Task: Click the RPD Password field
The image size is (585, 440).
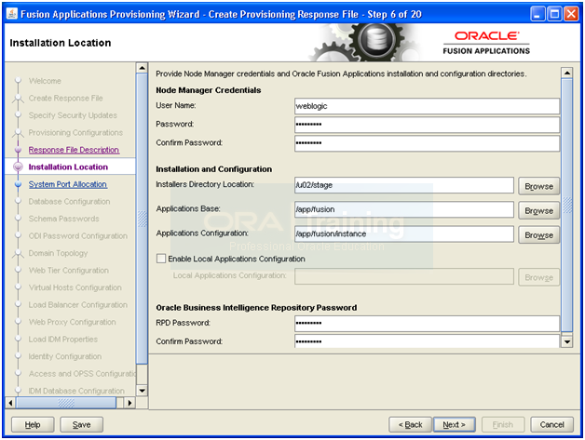Action: click(427, 323)
